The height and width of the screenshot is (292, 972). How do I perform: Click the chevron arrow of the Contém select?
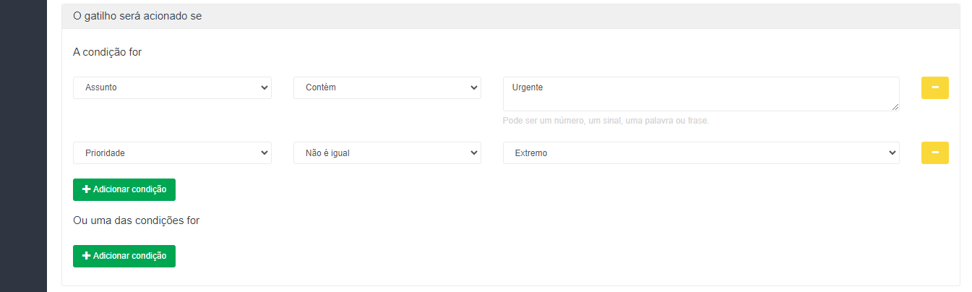click(x=473, y=87)
